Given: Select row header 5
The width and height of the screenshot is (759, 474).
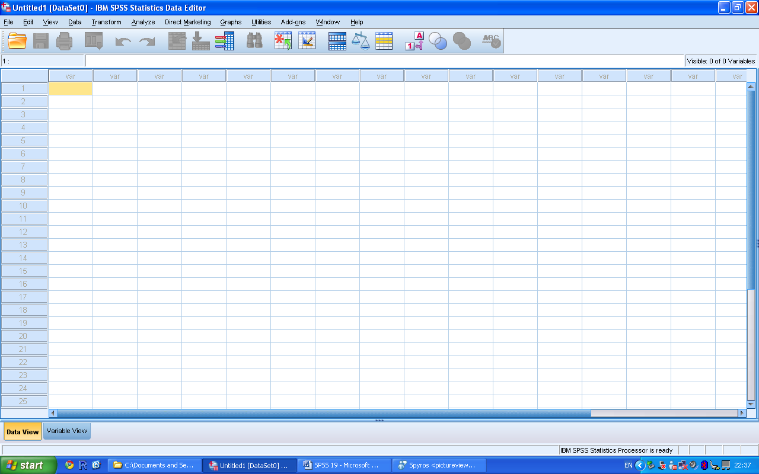Looking at the screenshot, I should [24, 140].
